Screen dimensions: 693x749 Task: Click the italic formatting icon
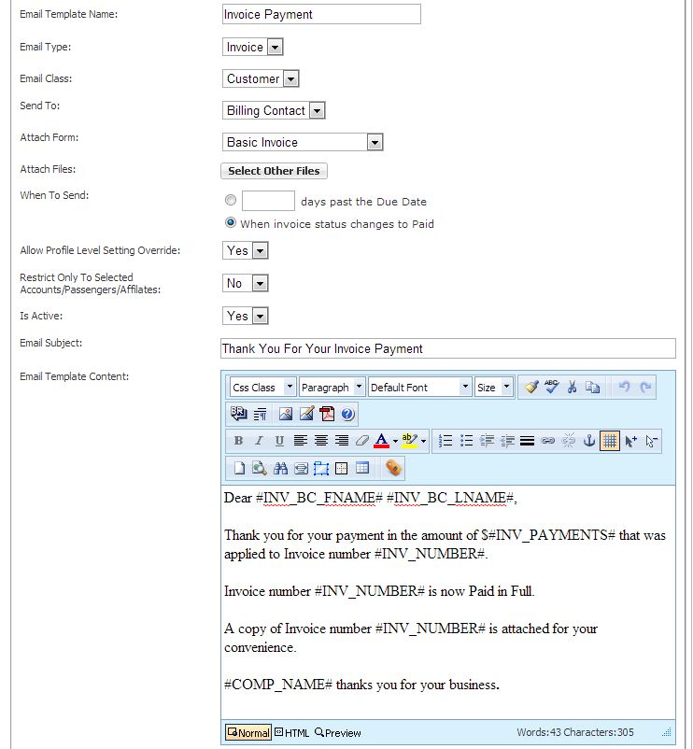(x=259, y=441)
